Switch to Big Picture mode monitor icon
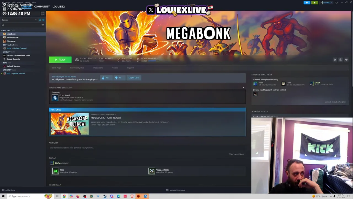This screenshot has height=199, width=353. tap(336, 2)
